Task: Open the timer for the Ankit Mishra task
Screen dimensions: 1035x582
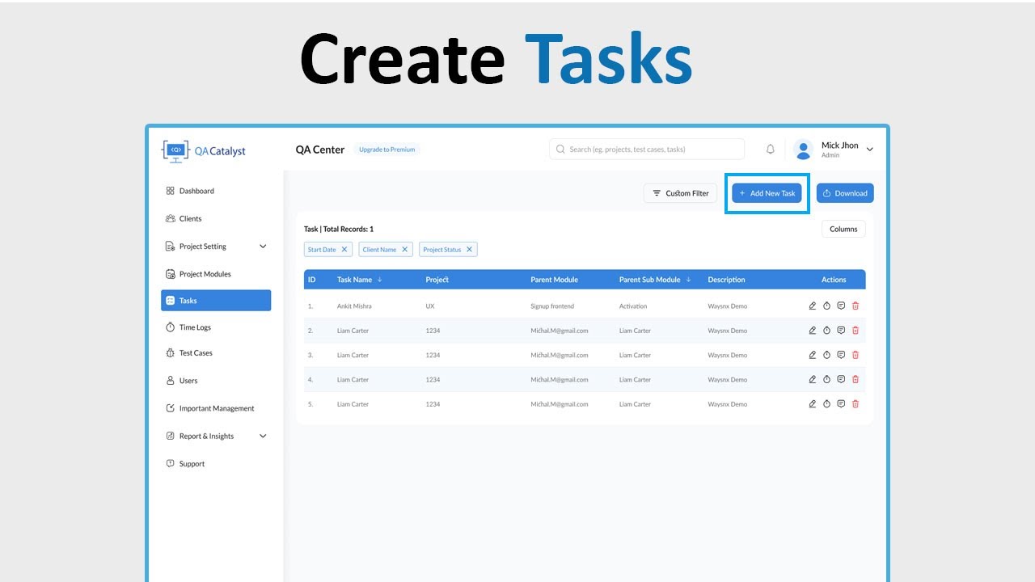Action: point(827,306)
